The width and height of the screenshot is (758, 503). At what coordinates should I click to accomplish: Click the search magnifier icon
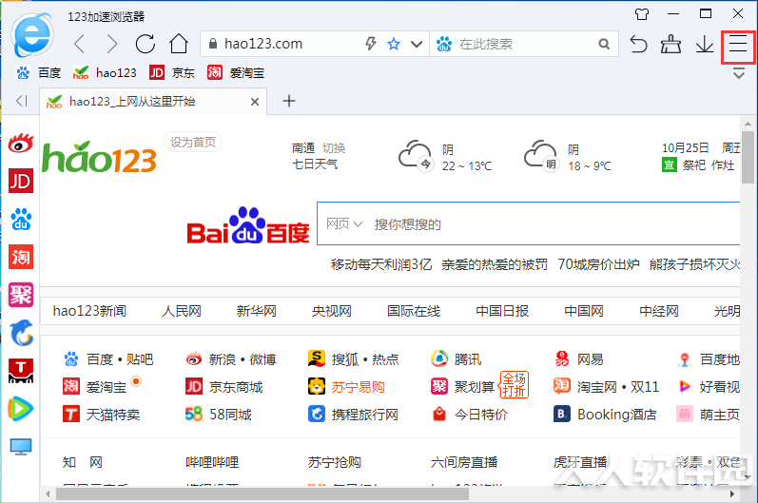pos(604,45)
